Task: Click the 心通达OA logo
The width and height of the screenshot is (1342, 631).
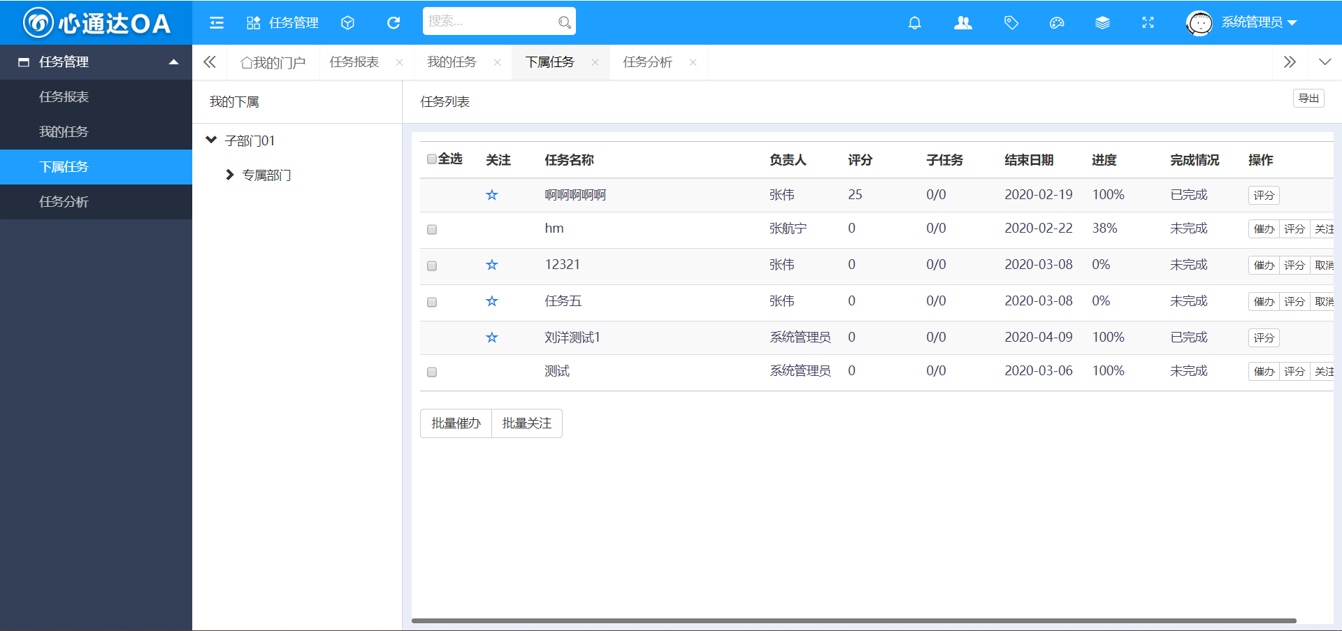Action: click(96, 23)
